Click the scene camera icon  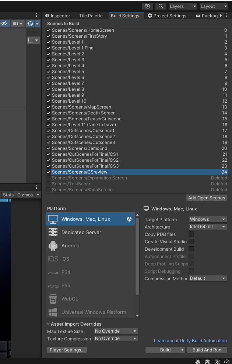click(15, 24)
